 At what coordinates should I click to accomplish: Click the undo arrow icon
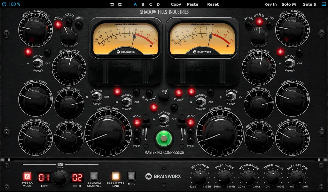tap(112, 4)
